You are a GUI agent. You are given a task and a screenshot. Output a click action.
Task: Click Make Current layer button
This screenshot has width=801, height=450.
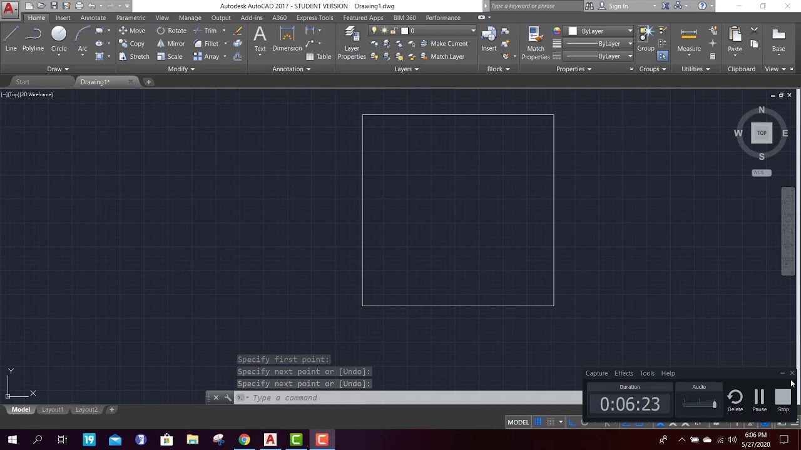pos(443,44)
